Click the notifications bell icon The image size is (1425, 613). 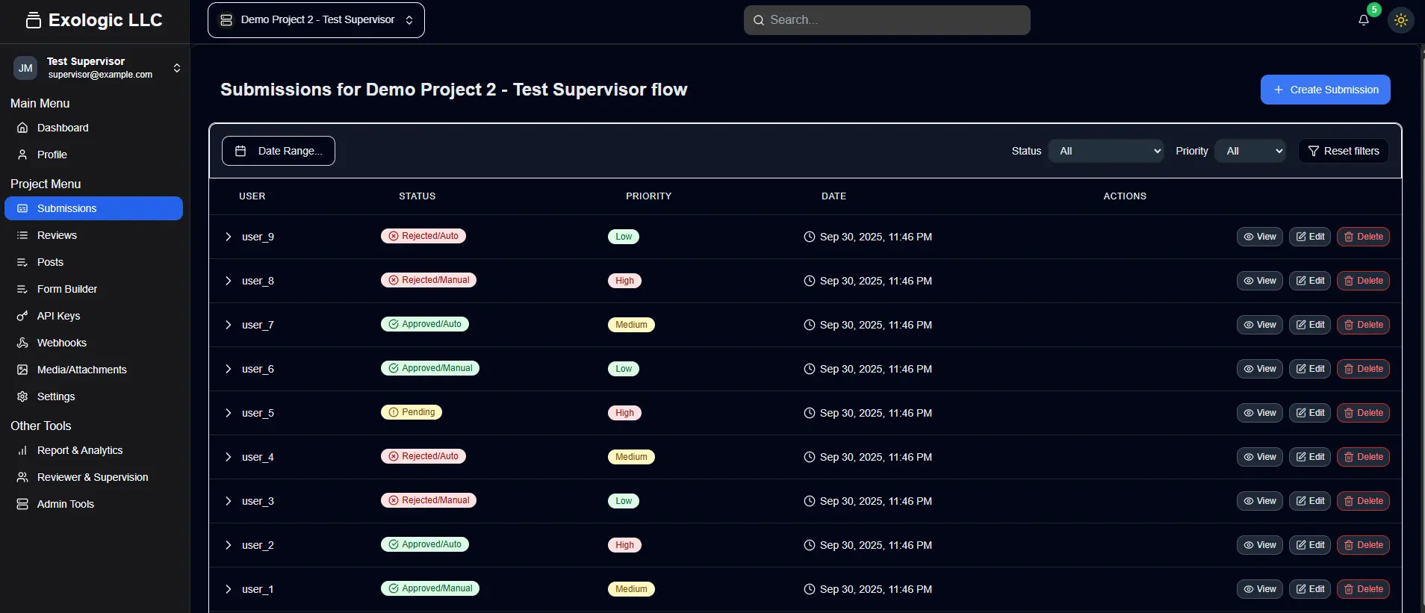[1363, 20]
